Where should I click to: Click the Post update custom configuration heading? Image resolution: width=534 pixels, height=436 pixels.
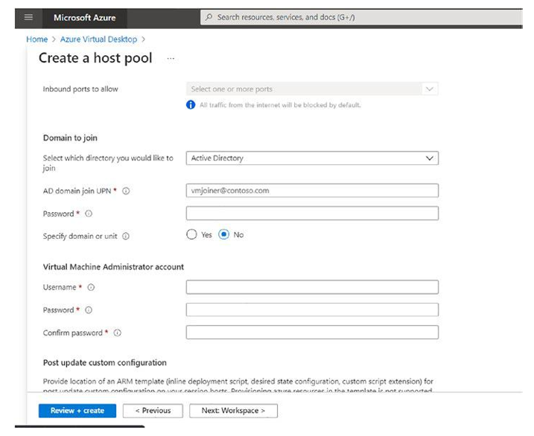tap(105, 362)
